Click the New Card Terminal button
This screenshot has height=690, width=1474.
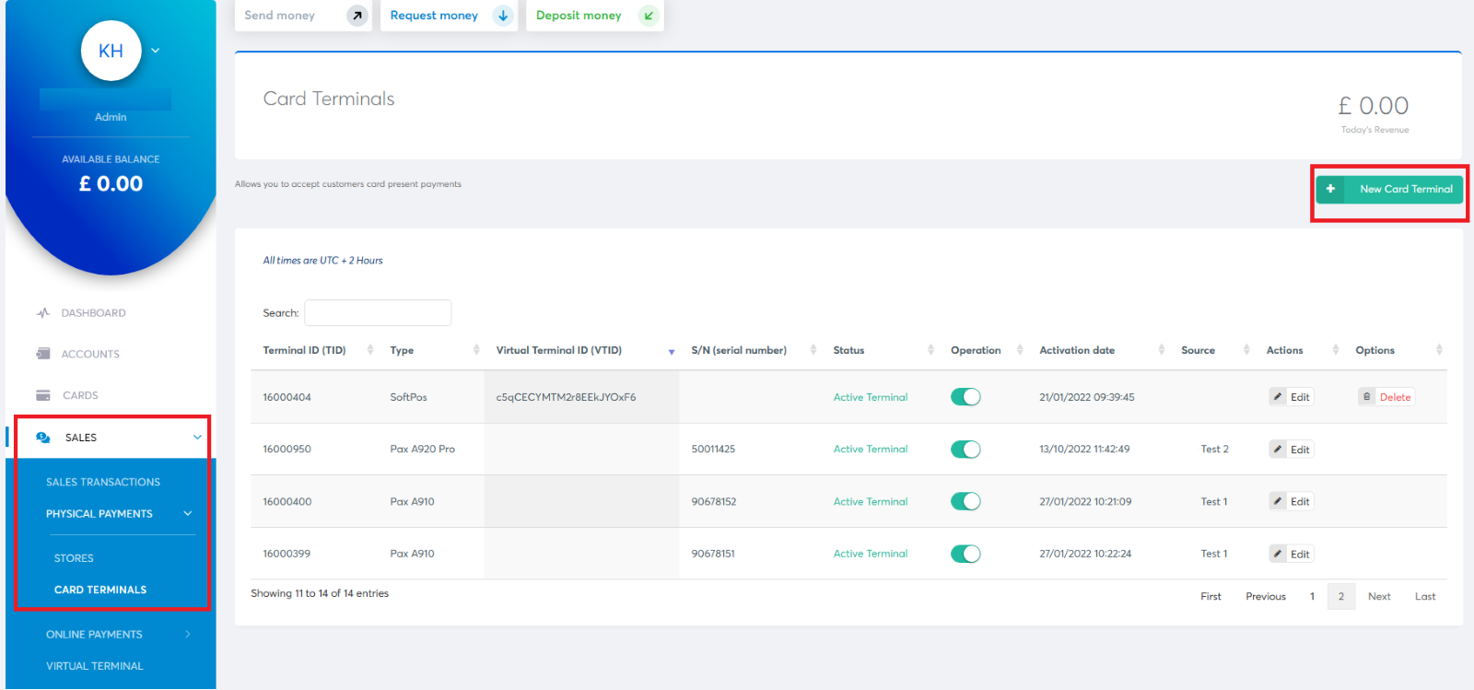point(1389,189)
